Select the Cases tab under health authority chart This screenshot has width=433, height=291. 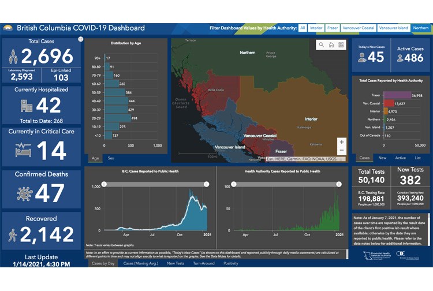pyautogui.click(x=364, y=158)
